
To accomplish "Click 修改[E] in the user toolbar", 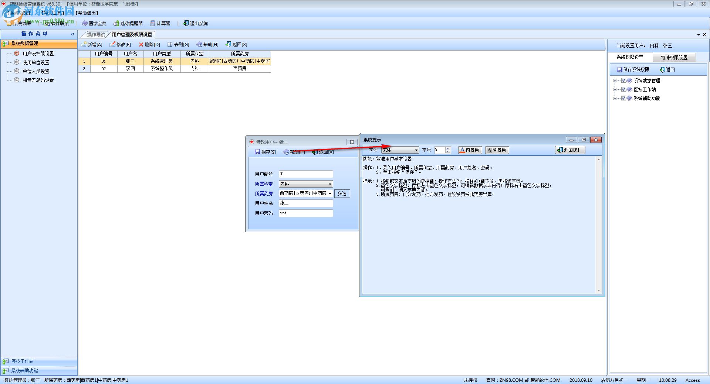I will point(120,44).
